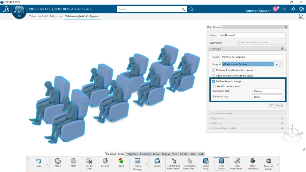Open the Model Initialization tool
306x172 pixels.
pyautogui.click(x=253, y=164)
